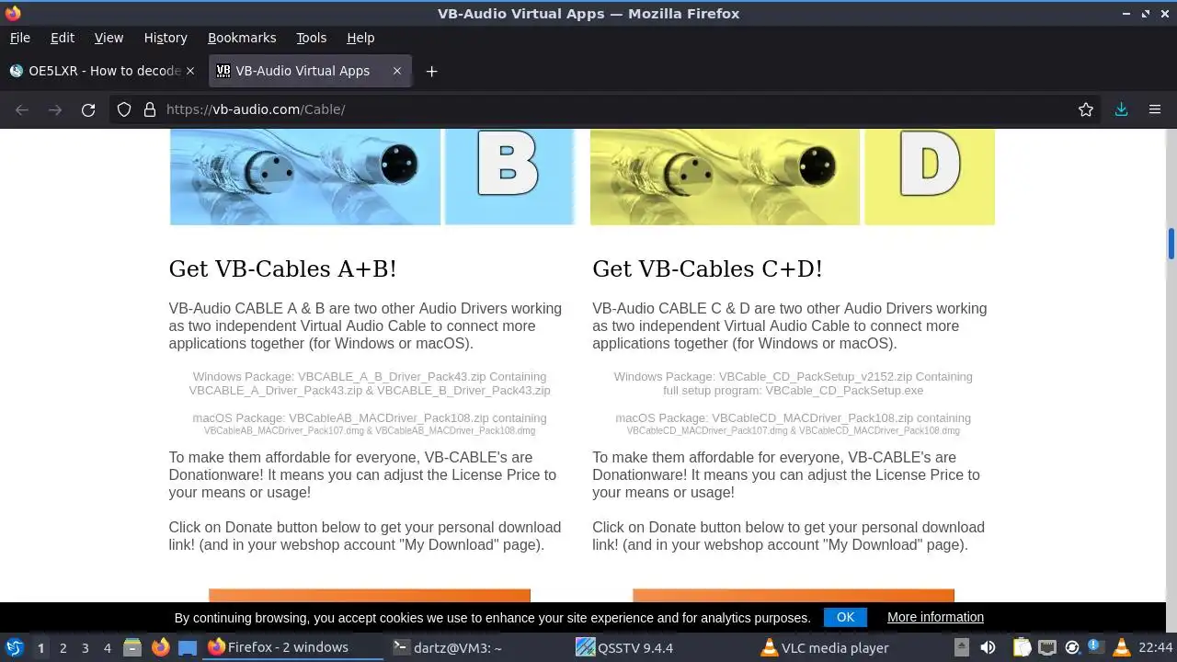The height and width of the screenshot is (662, 1177).
Task: Switch to VLC media player window
Action: click(846, 647)
